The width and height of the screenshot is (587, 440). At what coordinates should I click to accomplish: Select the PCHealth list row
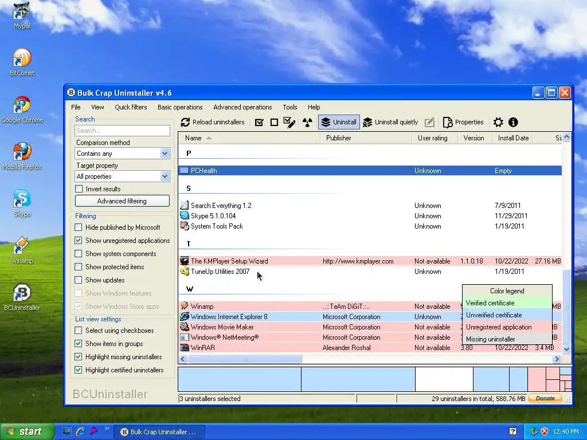tap(370, 171)
